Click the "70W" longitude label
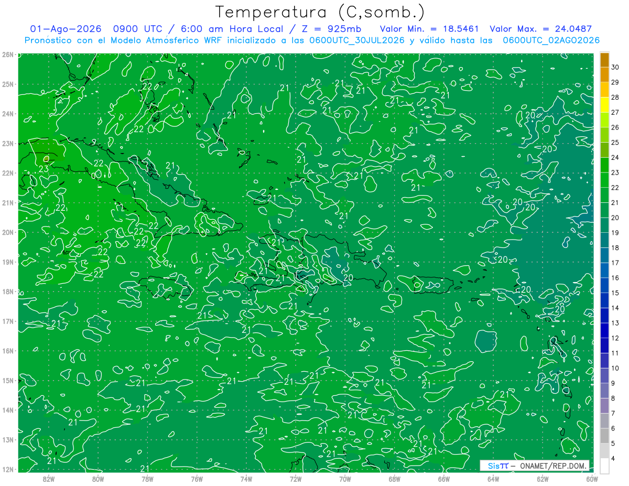629x486 pixels. coord(345,479)
